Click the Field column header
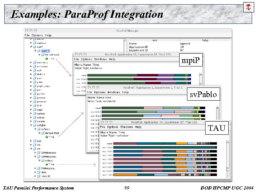The height and width of the screenshot is (192, 256). click(154, 40)
